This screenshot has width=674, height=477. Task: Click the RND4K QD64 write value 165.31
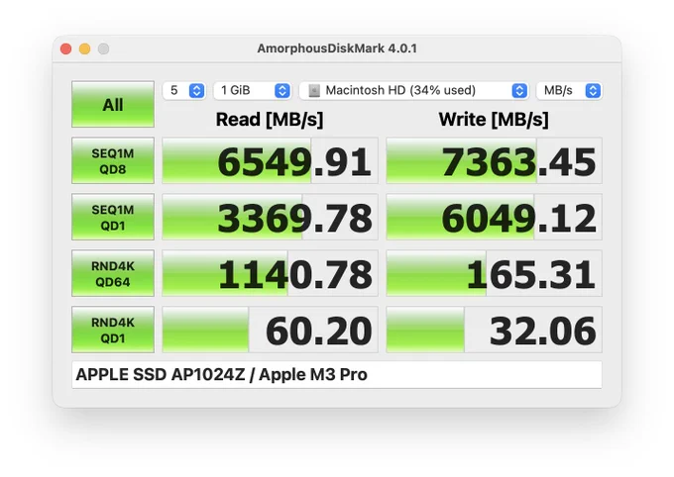click(x=494, y=273)
